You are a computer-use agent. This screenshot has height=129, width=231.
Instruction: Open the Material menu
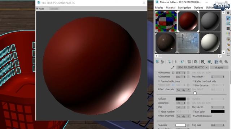point(170,8)
